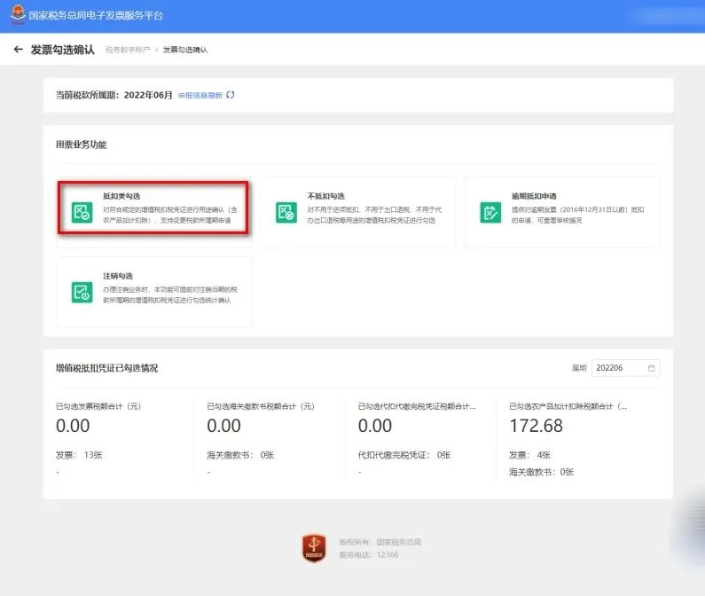Screen dimensions: 705x596
Task: Click the 已勾选海关缴款书税额合计 (元) label
Action: pos(261,406)
